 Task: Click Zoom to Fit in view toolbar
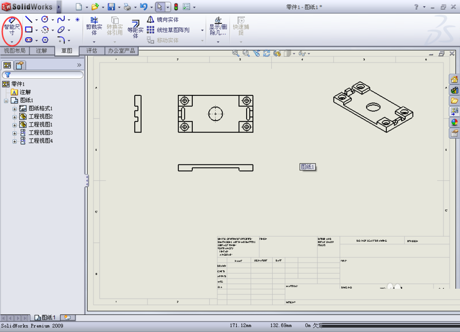coord(235,53)
